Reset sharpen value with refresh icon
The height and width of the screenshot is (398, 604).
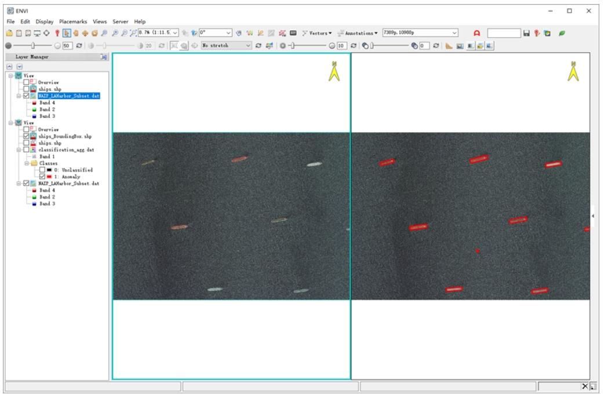tap(353, 45)
